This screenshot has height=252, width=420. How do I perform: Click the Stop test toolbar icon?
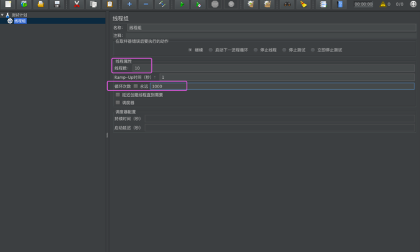click(x=215, y=4)
